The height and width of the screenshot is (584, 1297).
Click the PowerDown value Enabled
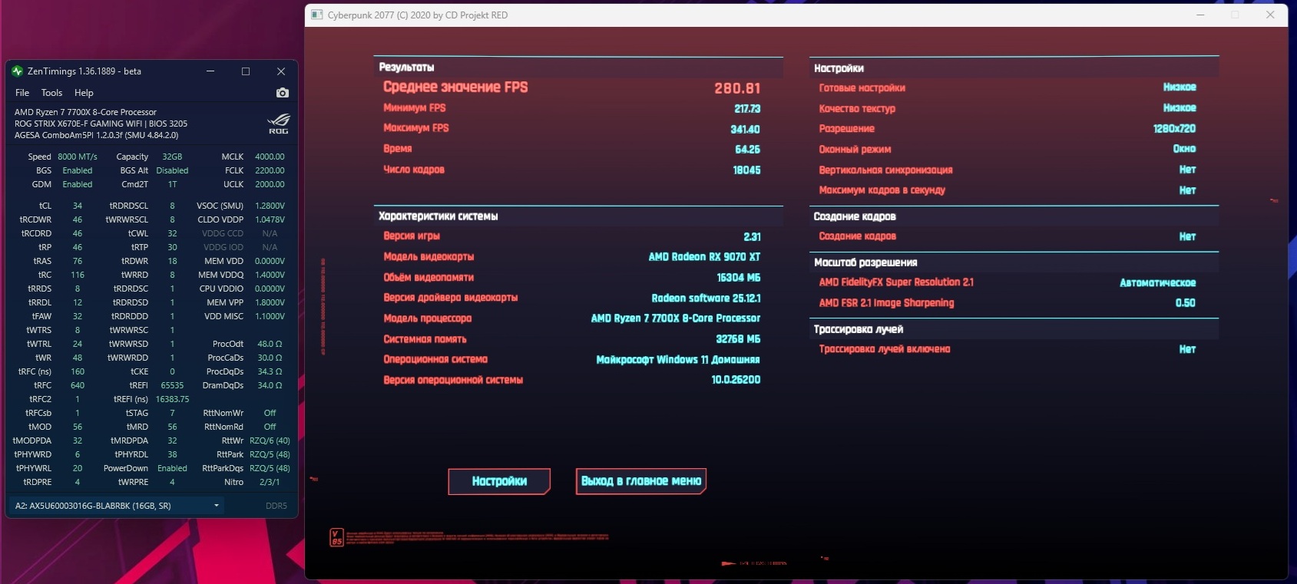[172, 468]
